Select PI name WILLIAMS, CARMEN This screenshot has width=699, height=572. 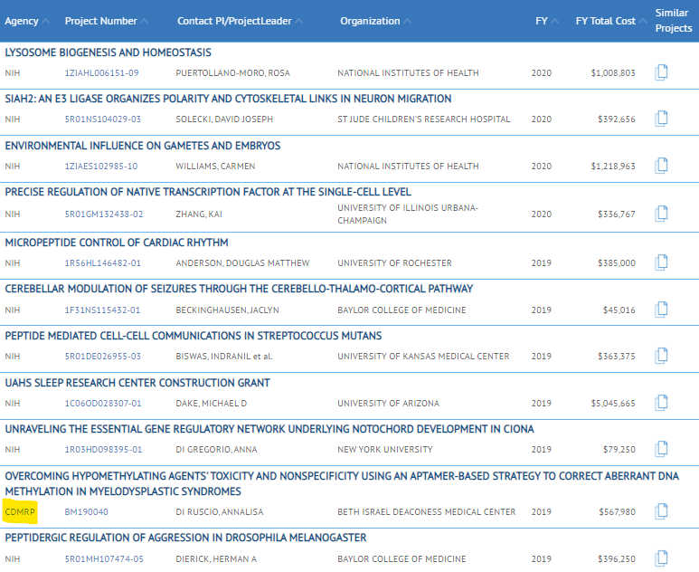pyautogui.click(x=215, y=166)
